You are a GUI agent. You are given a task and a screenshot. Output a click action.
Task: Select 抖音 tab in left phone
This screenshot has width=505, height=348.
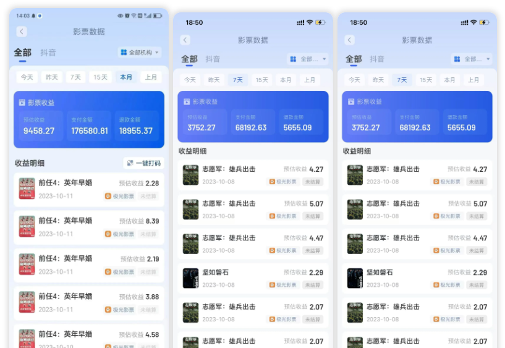[x=48, y=53]
